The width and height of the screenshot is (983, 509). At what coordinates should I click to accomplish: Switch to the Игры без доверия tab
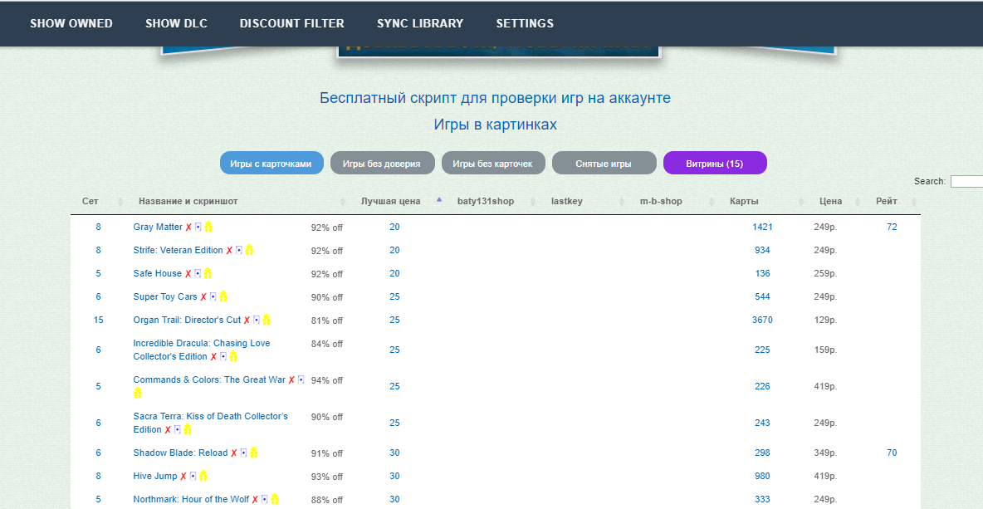(383, 163)
